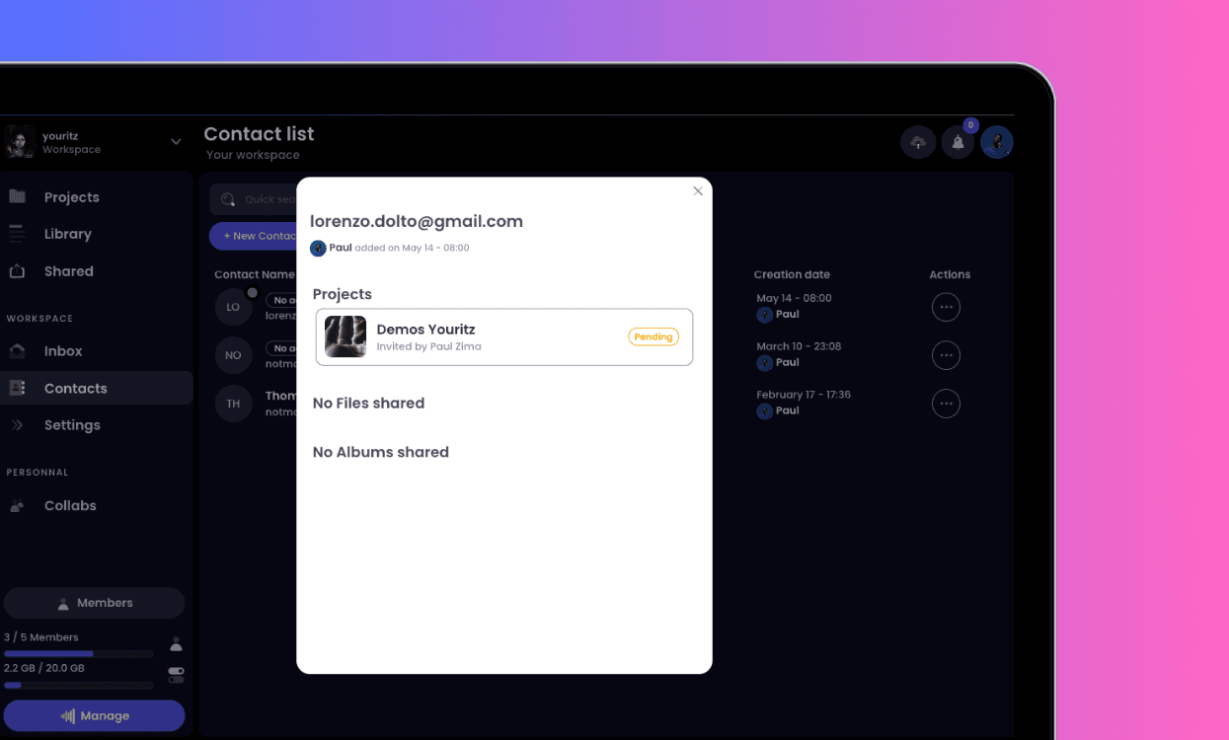Click the search magnifier icon
The height and width of the screenshot is (740, 1229).
coord(228,199)
